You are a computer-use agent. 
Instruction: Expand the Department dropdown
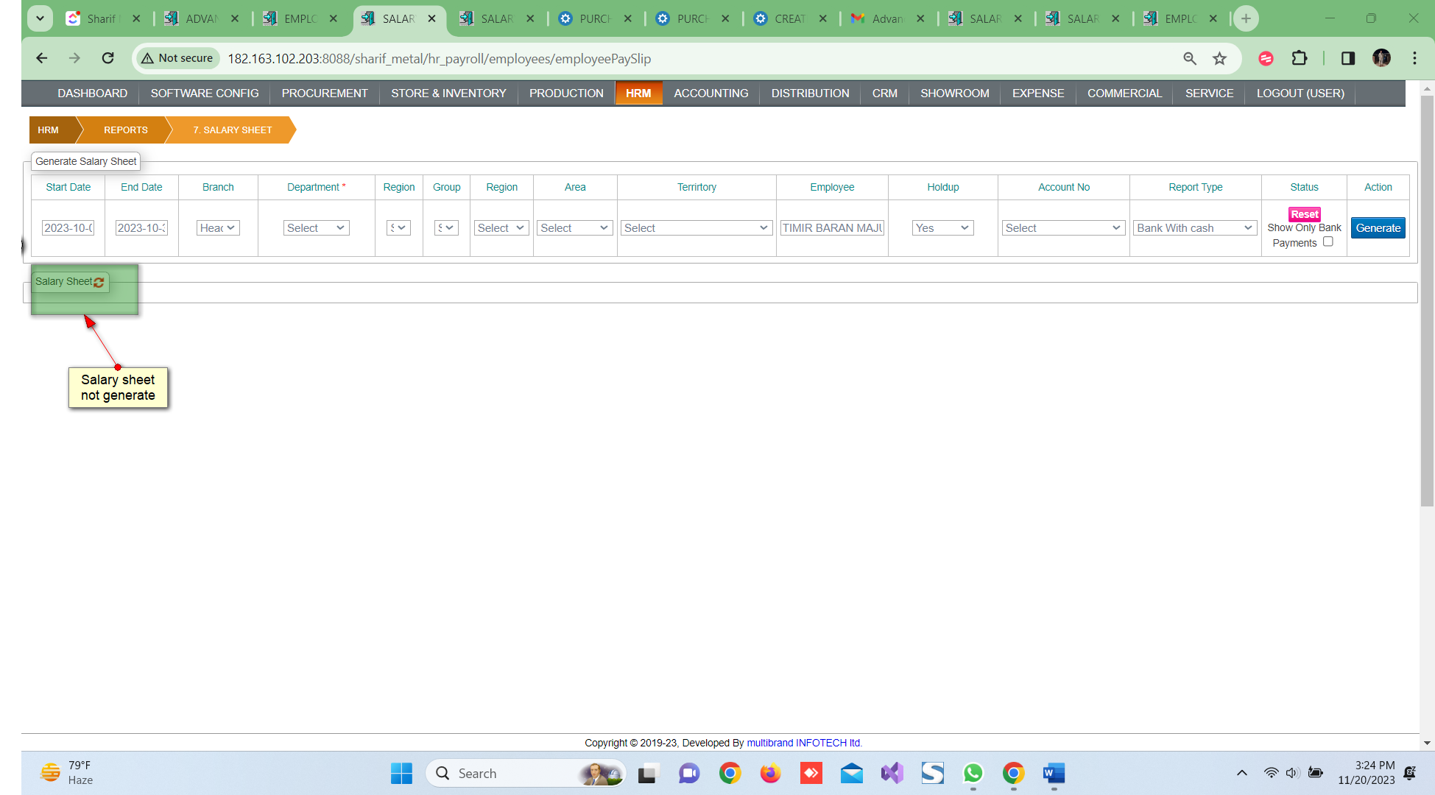pos(316,228)
